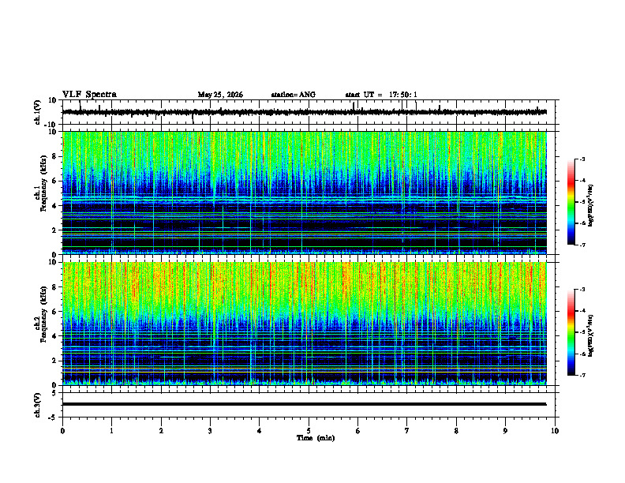
Task: Click the start UT 17:50:1 label
Action: click(381, 95)
